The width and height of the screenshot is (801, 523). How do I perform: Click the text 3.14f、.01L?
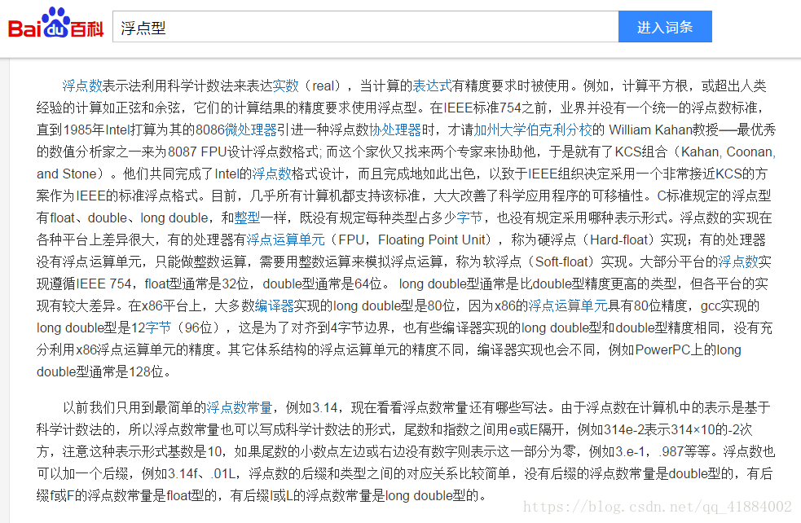(x=200, y=473)
